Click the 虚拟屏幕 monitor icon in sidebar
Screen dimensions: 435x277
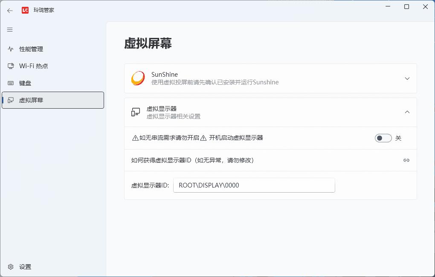click(10, 100)
